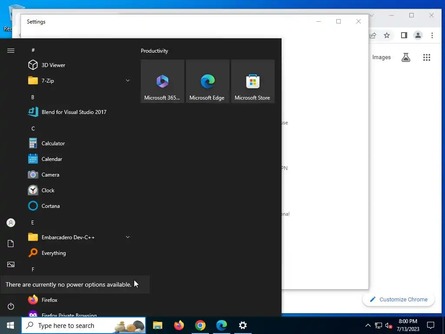Open the Microsoft Edge tile
Viewport: 445px width, 334px height.
pos(207,81)
